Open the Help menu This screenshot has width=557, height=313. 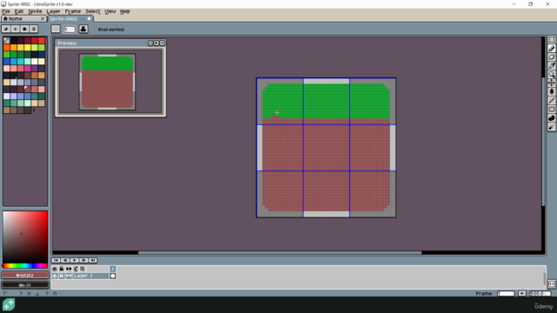pos(124,11)
